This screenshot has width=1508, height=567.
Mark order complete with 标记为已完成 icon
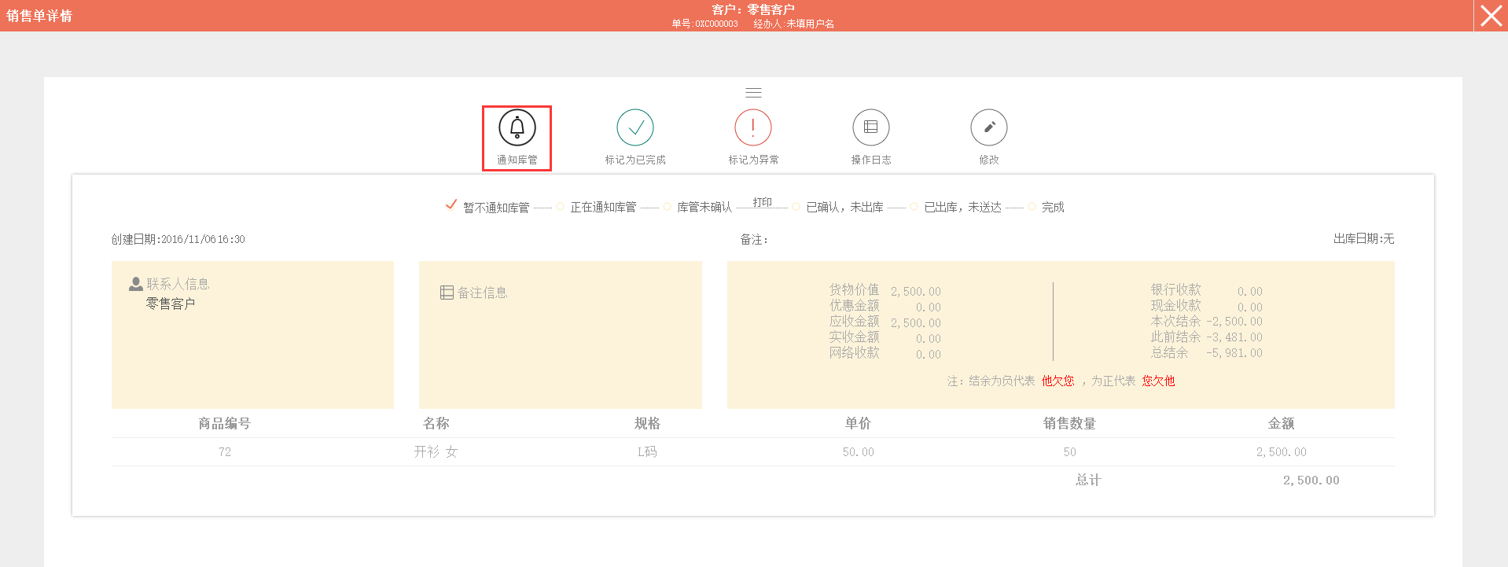[x=634, y=127]
